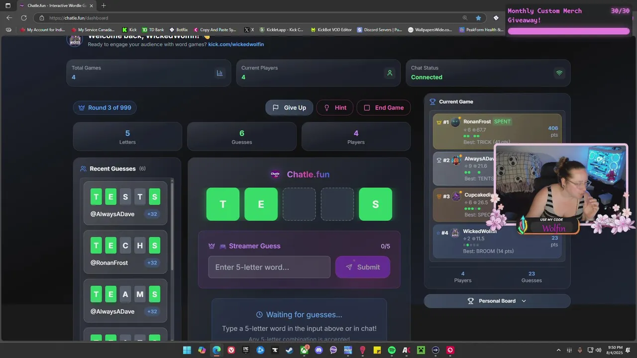
Task: Click in the 5-letter word input field
Action: point(269,267)
